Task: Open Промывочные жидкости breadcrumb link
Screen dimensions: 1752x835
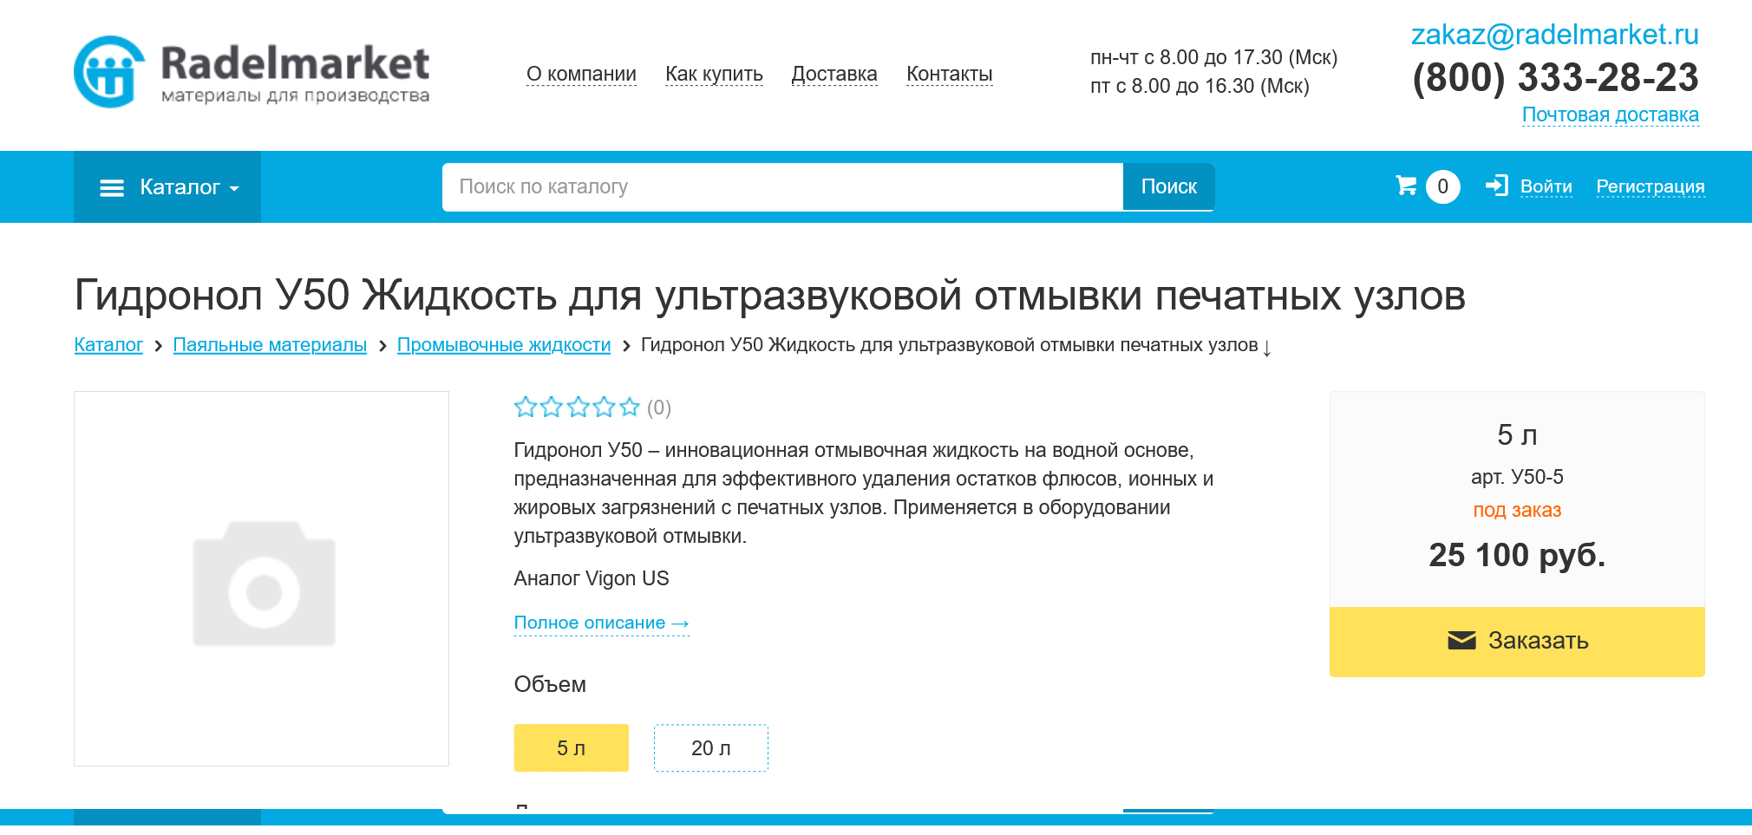Action: point(504,345)
